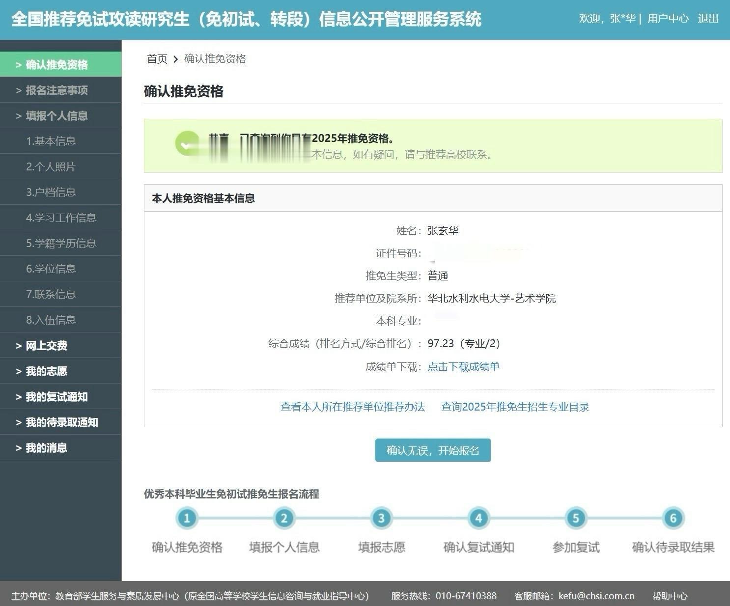Click step 6 circle for 确认待录取结果
730x606 pixels.
point(673,518)
